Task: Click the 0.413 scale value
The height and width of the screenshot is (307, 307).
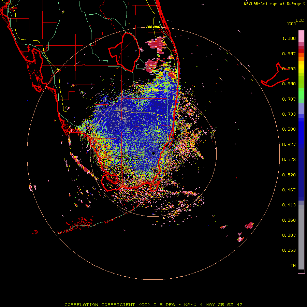Action: point(289,205)
